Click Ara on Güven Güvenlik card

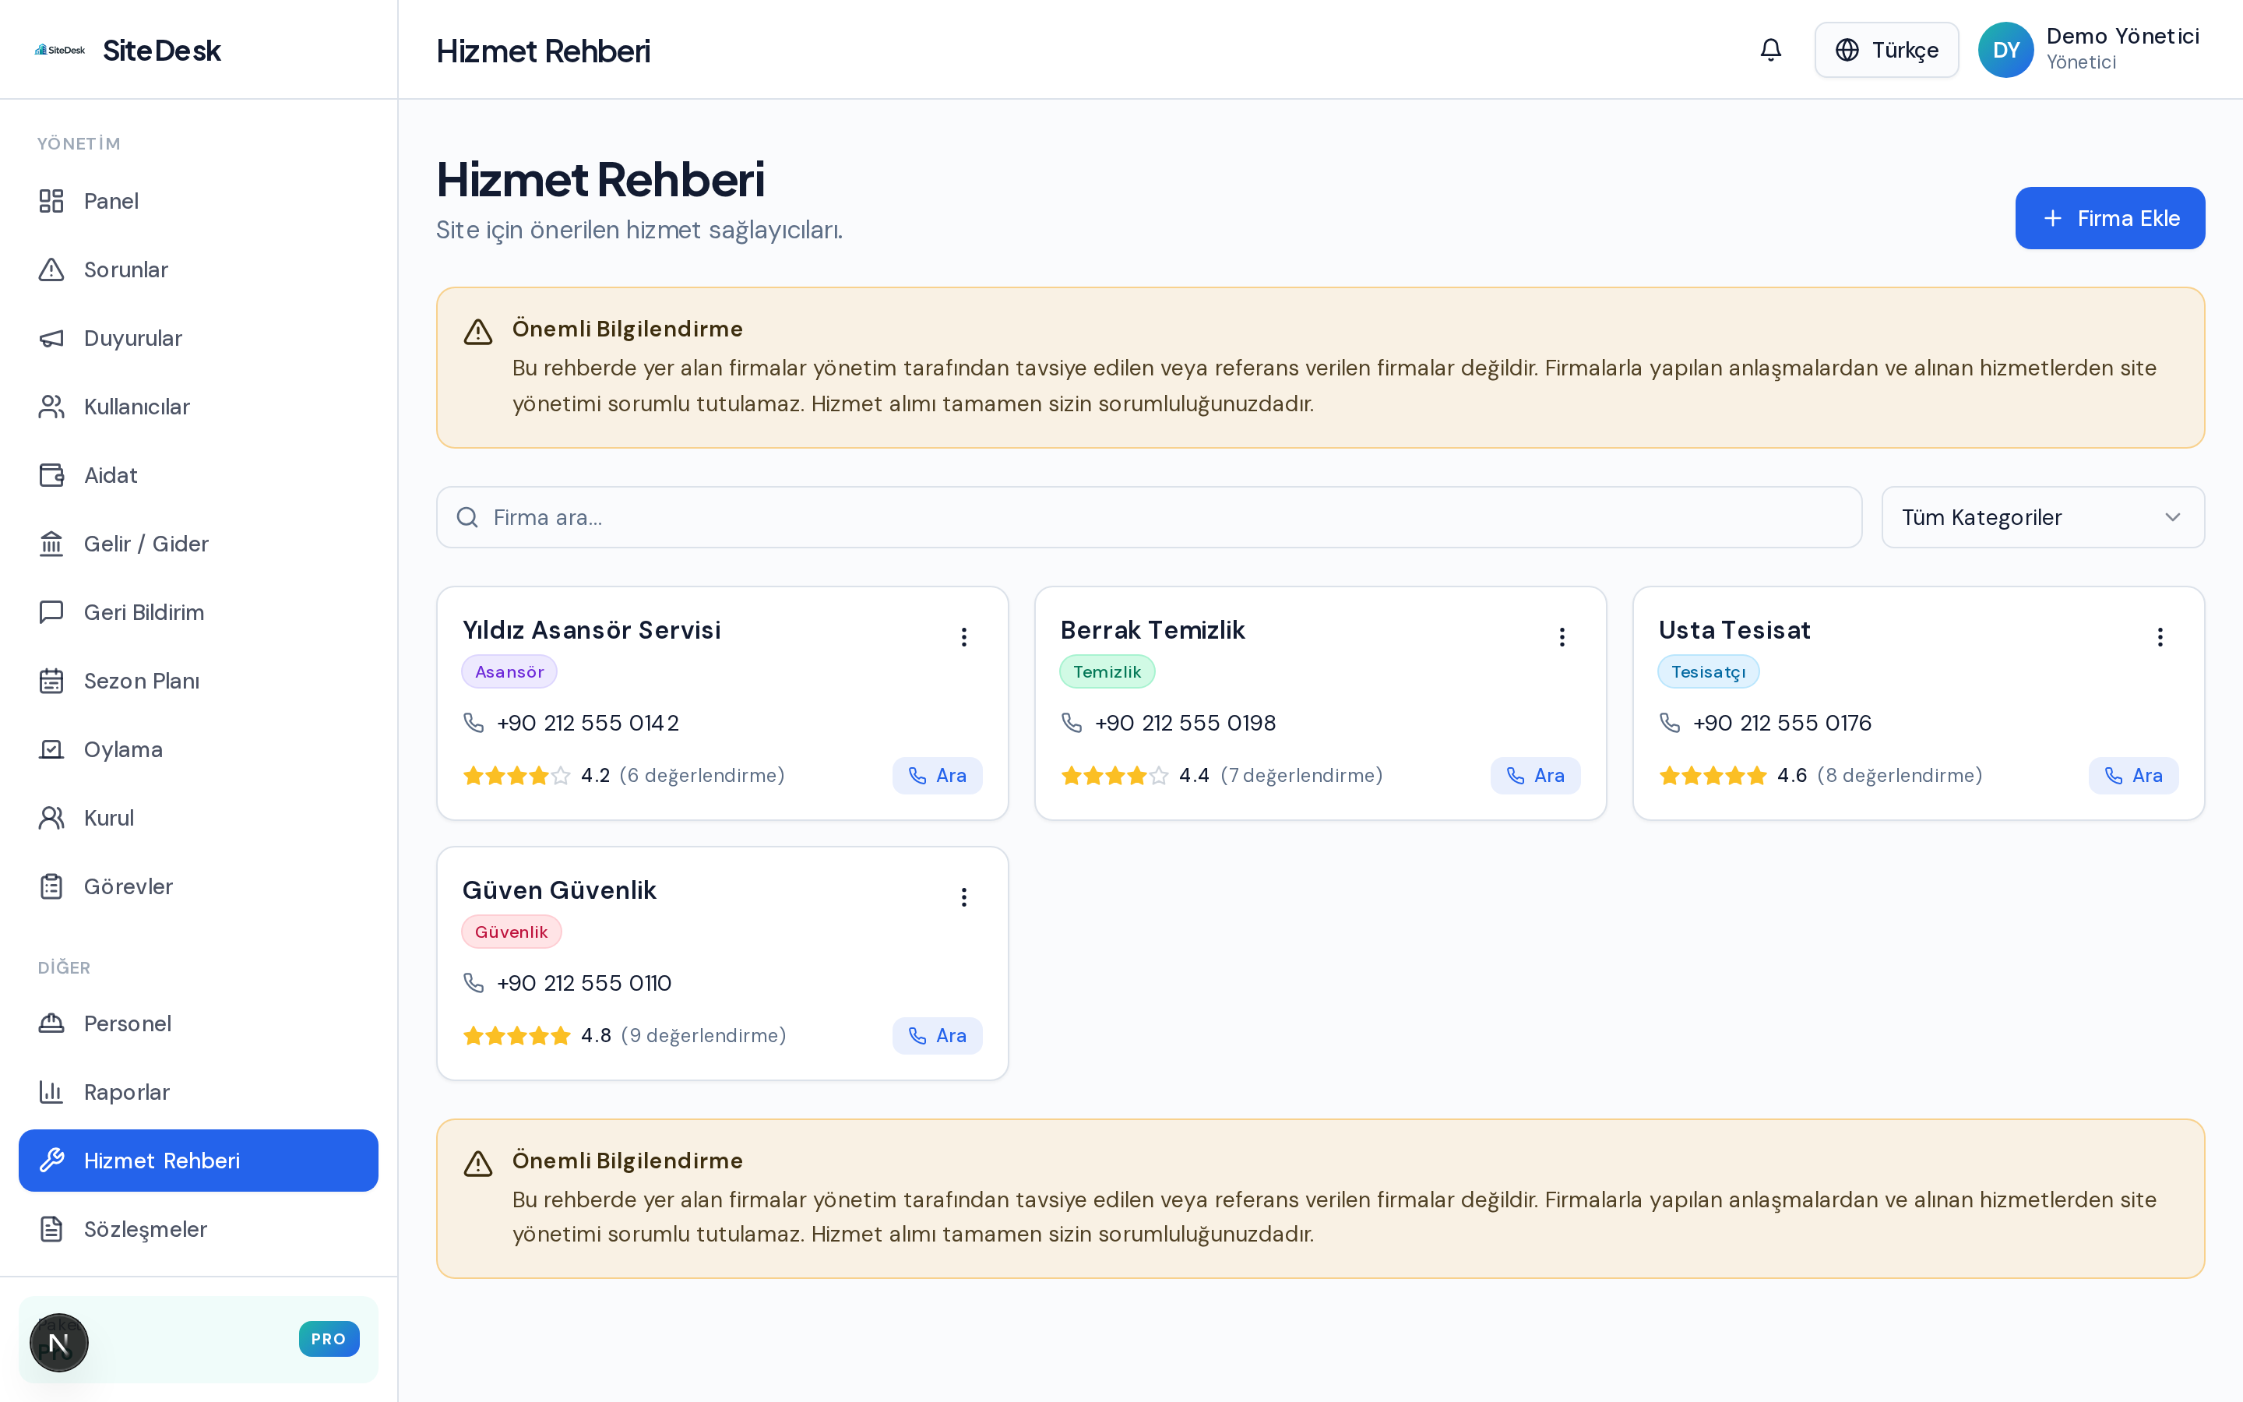click(937, 1036)
